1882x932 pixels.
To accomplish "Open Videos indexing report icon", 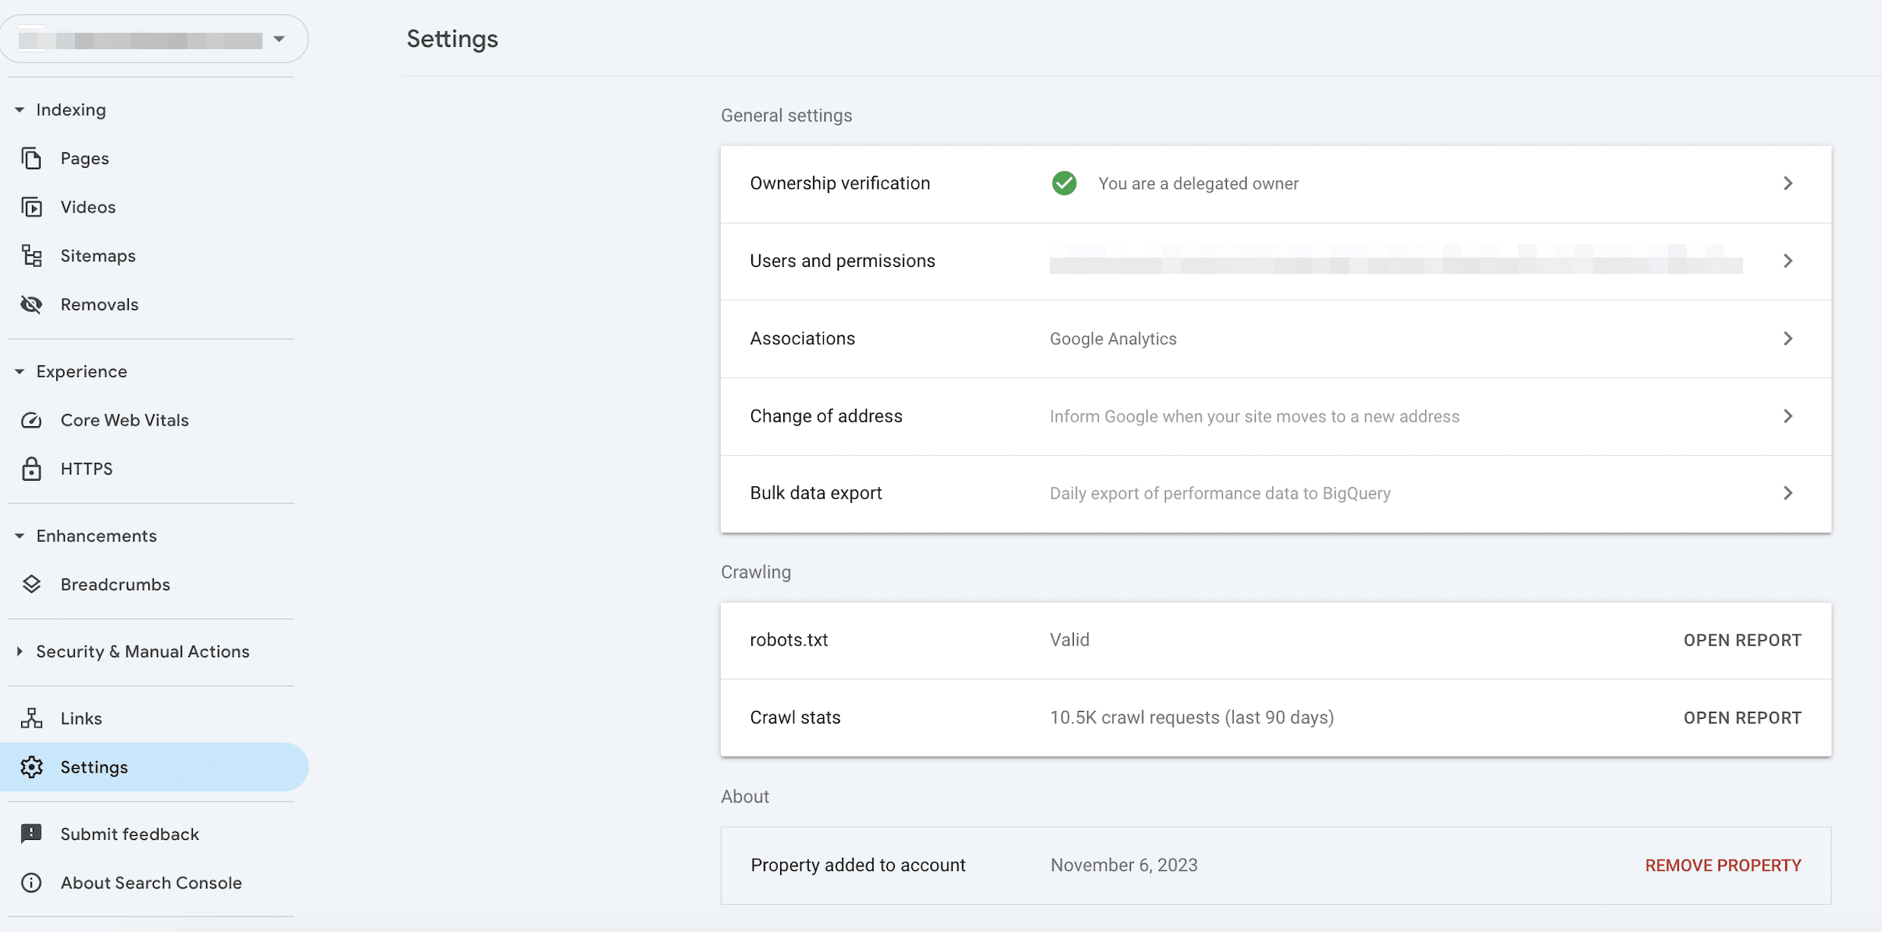I will (31, 207).
